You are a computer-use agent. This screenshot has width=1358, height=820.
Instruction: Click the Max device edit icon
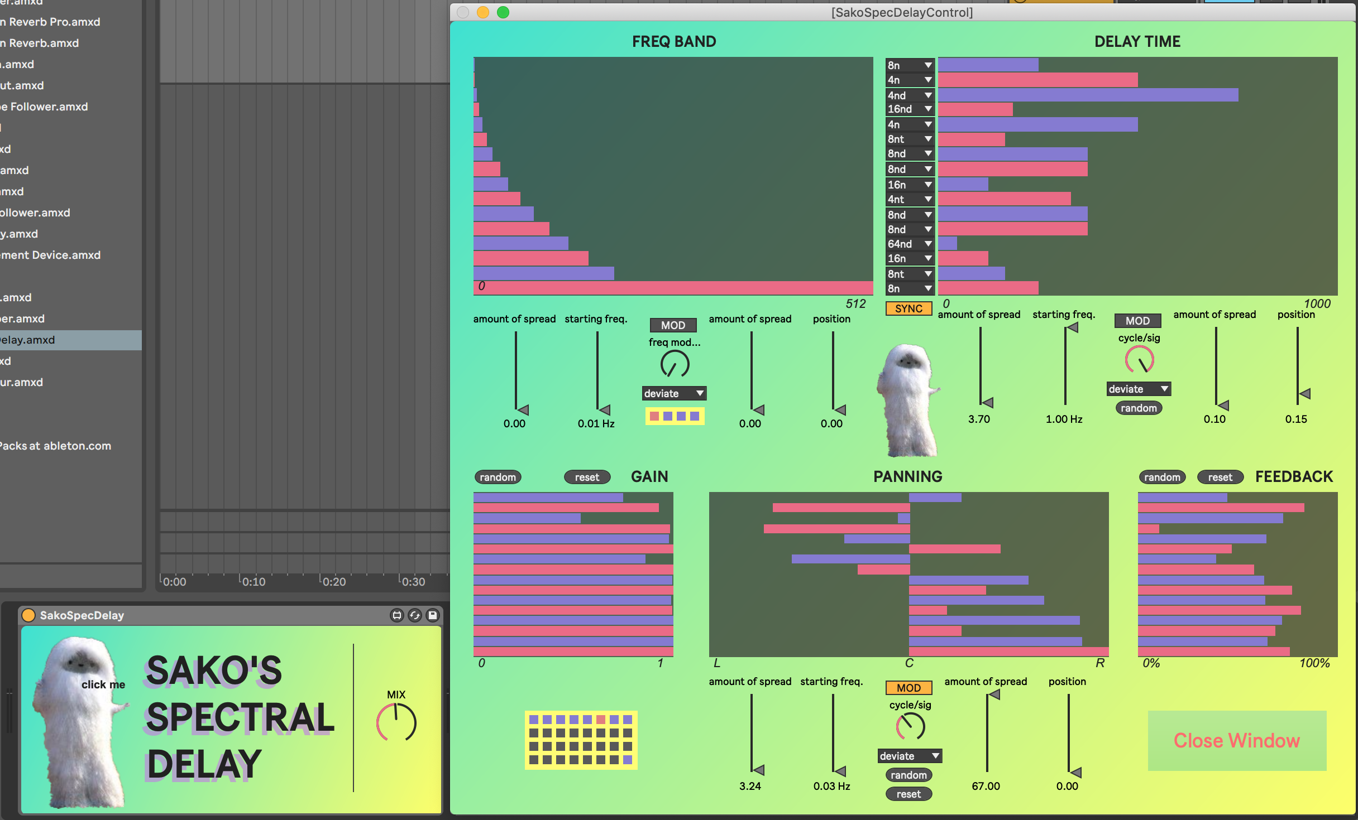pyautogui.click(x=397, y=615)
